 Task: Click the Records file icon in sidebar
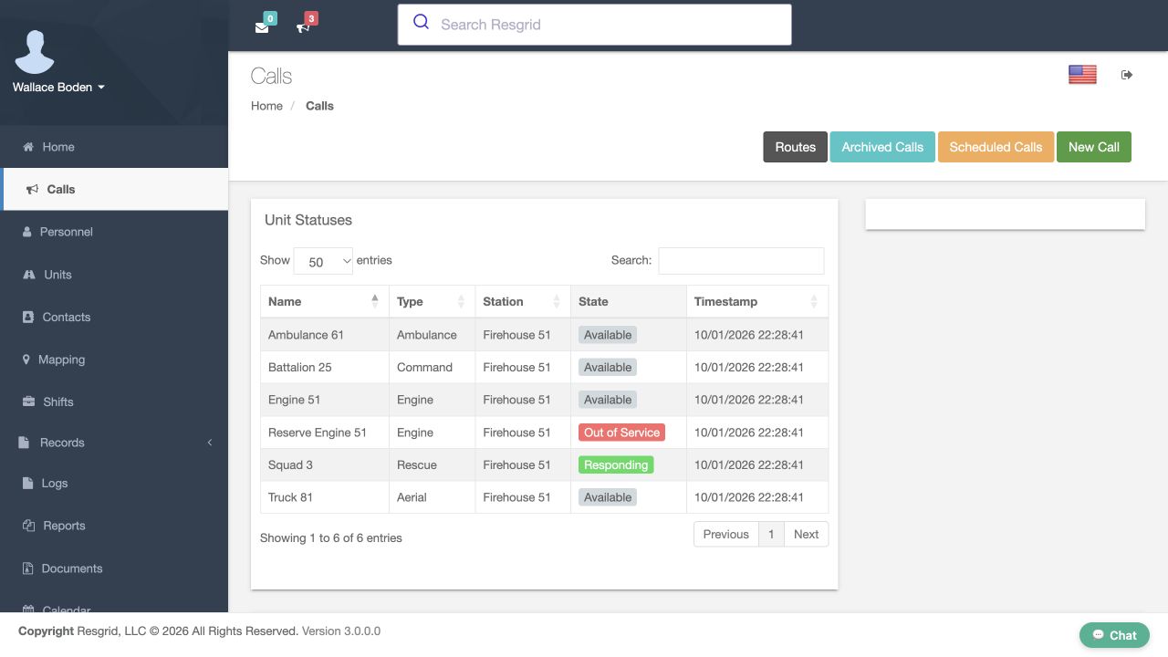tap(24, 443)
